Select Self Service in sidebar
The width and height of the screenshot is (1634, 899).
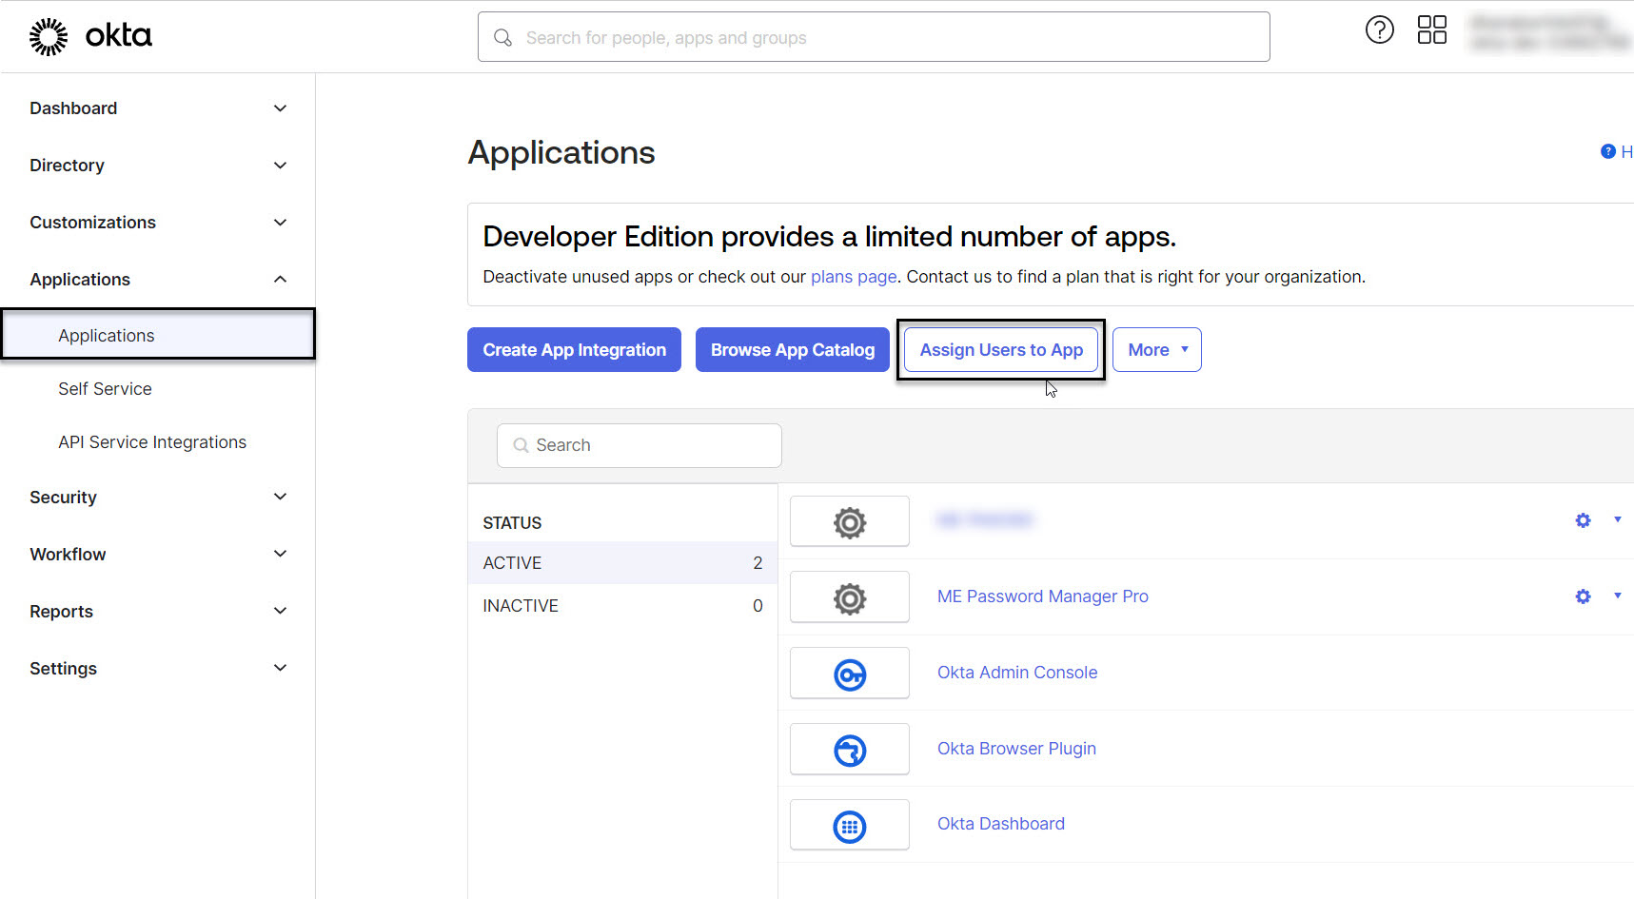105,389
